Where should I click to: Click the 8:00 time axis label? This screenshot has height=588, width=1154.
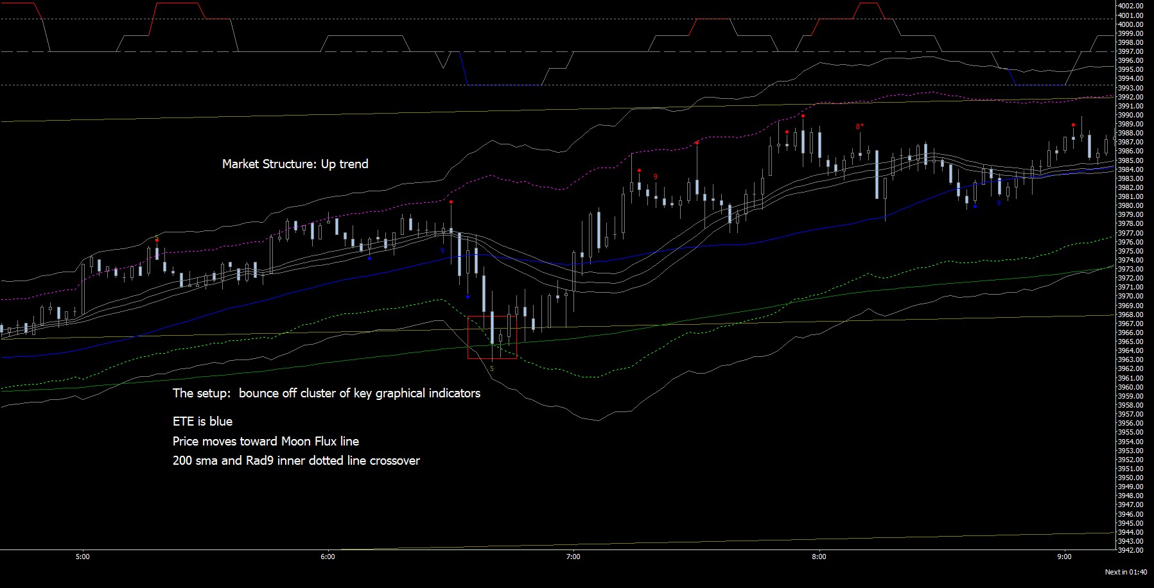(x=819, y=557)
